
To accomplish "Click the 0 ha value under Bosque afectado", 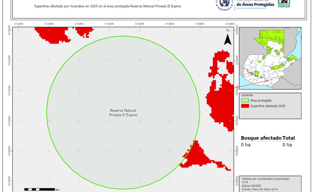I will click(x=246, y=145).
